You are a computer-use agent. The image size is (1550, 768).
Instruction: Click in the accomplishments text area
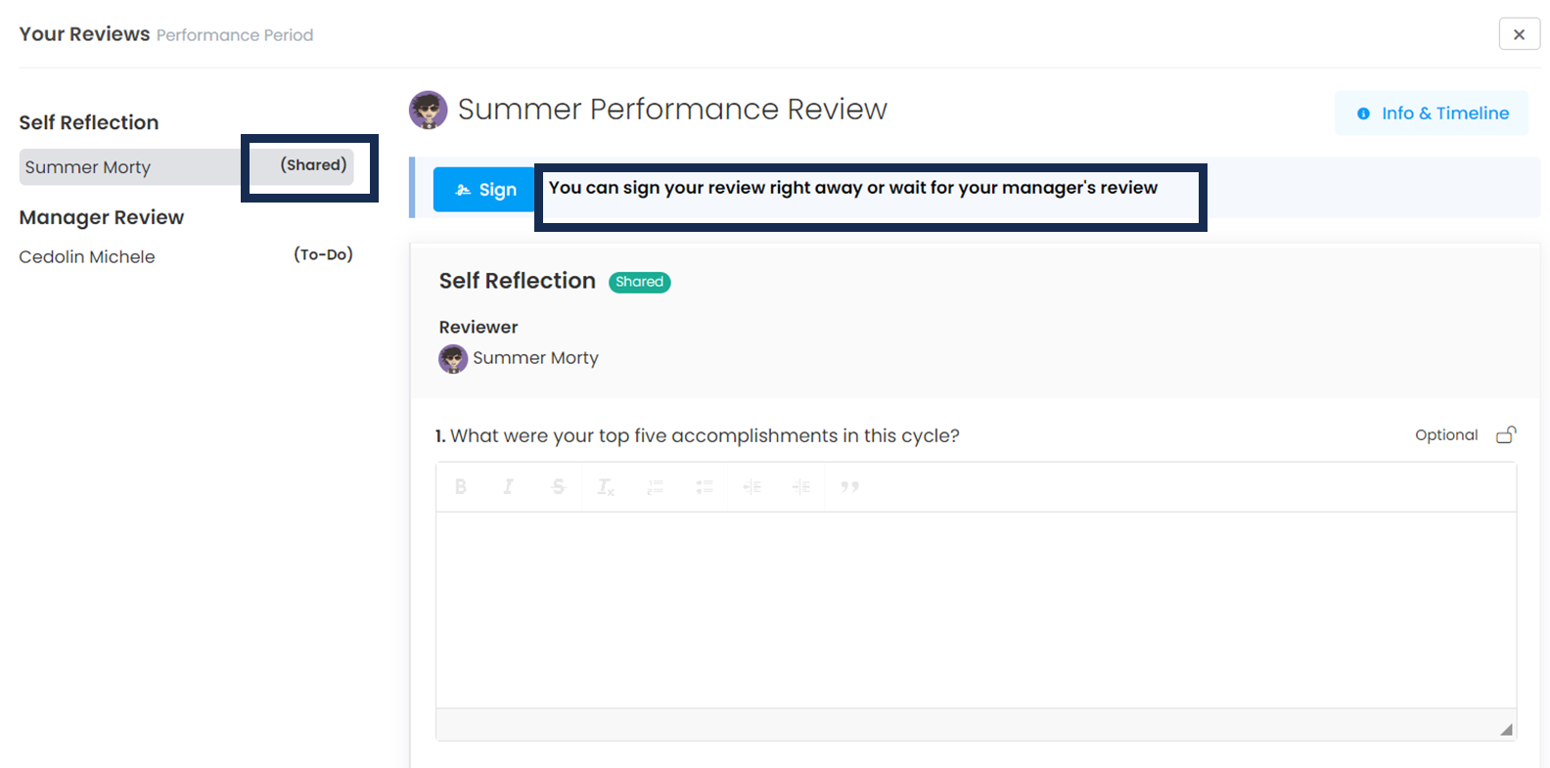[975, 609]
